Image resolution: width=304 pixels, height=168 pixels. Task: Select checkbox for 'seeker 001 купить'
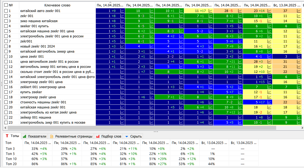point(6,26)
